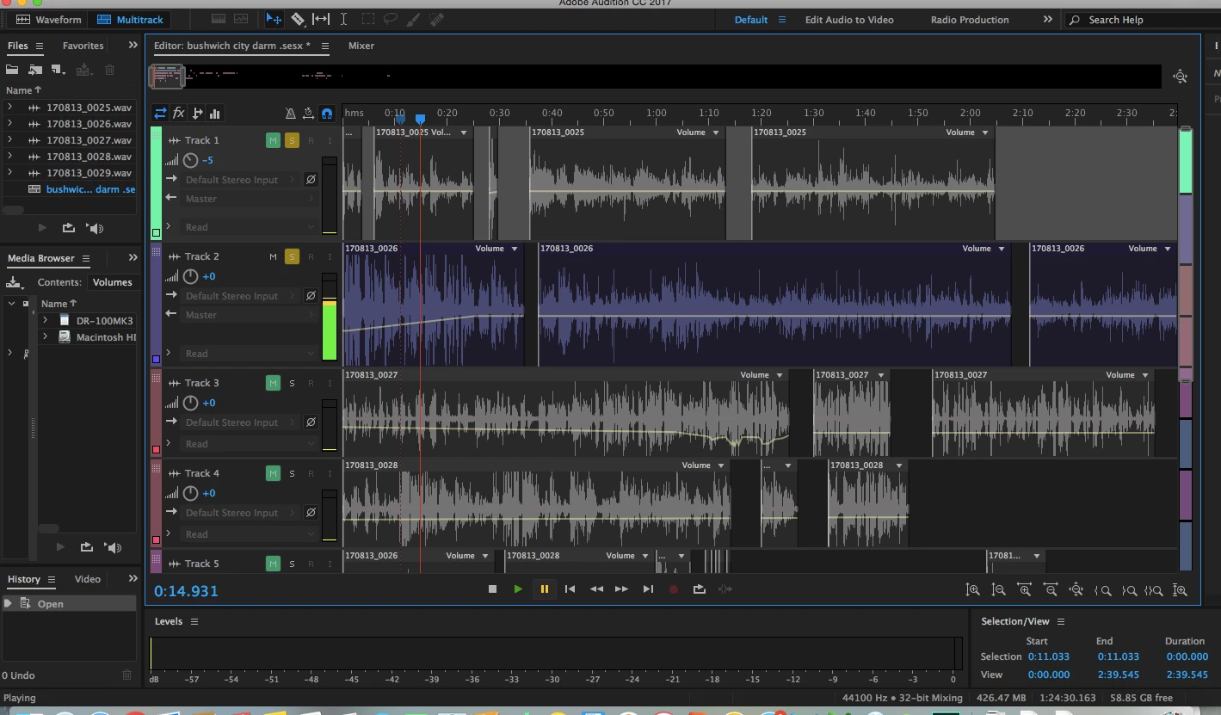Select the Slip tool

(320, 19)
